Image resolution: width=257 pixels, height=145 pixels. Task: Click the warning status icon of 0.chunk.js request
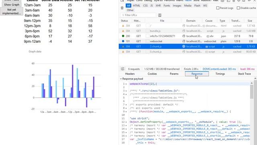pyautogui.click(x=123, y=52)
